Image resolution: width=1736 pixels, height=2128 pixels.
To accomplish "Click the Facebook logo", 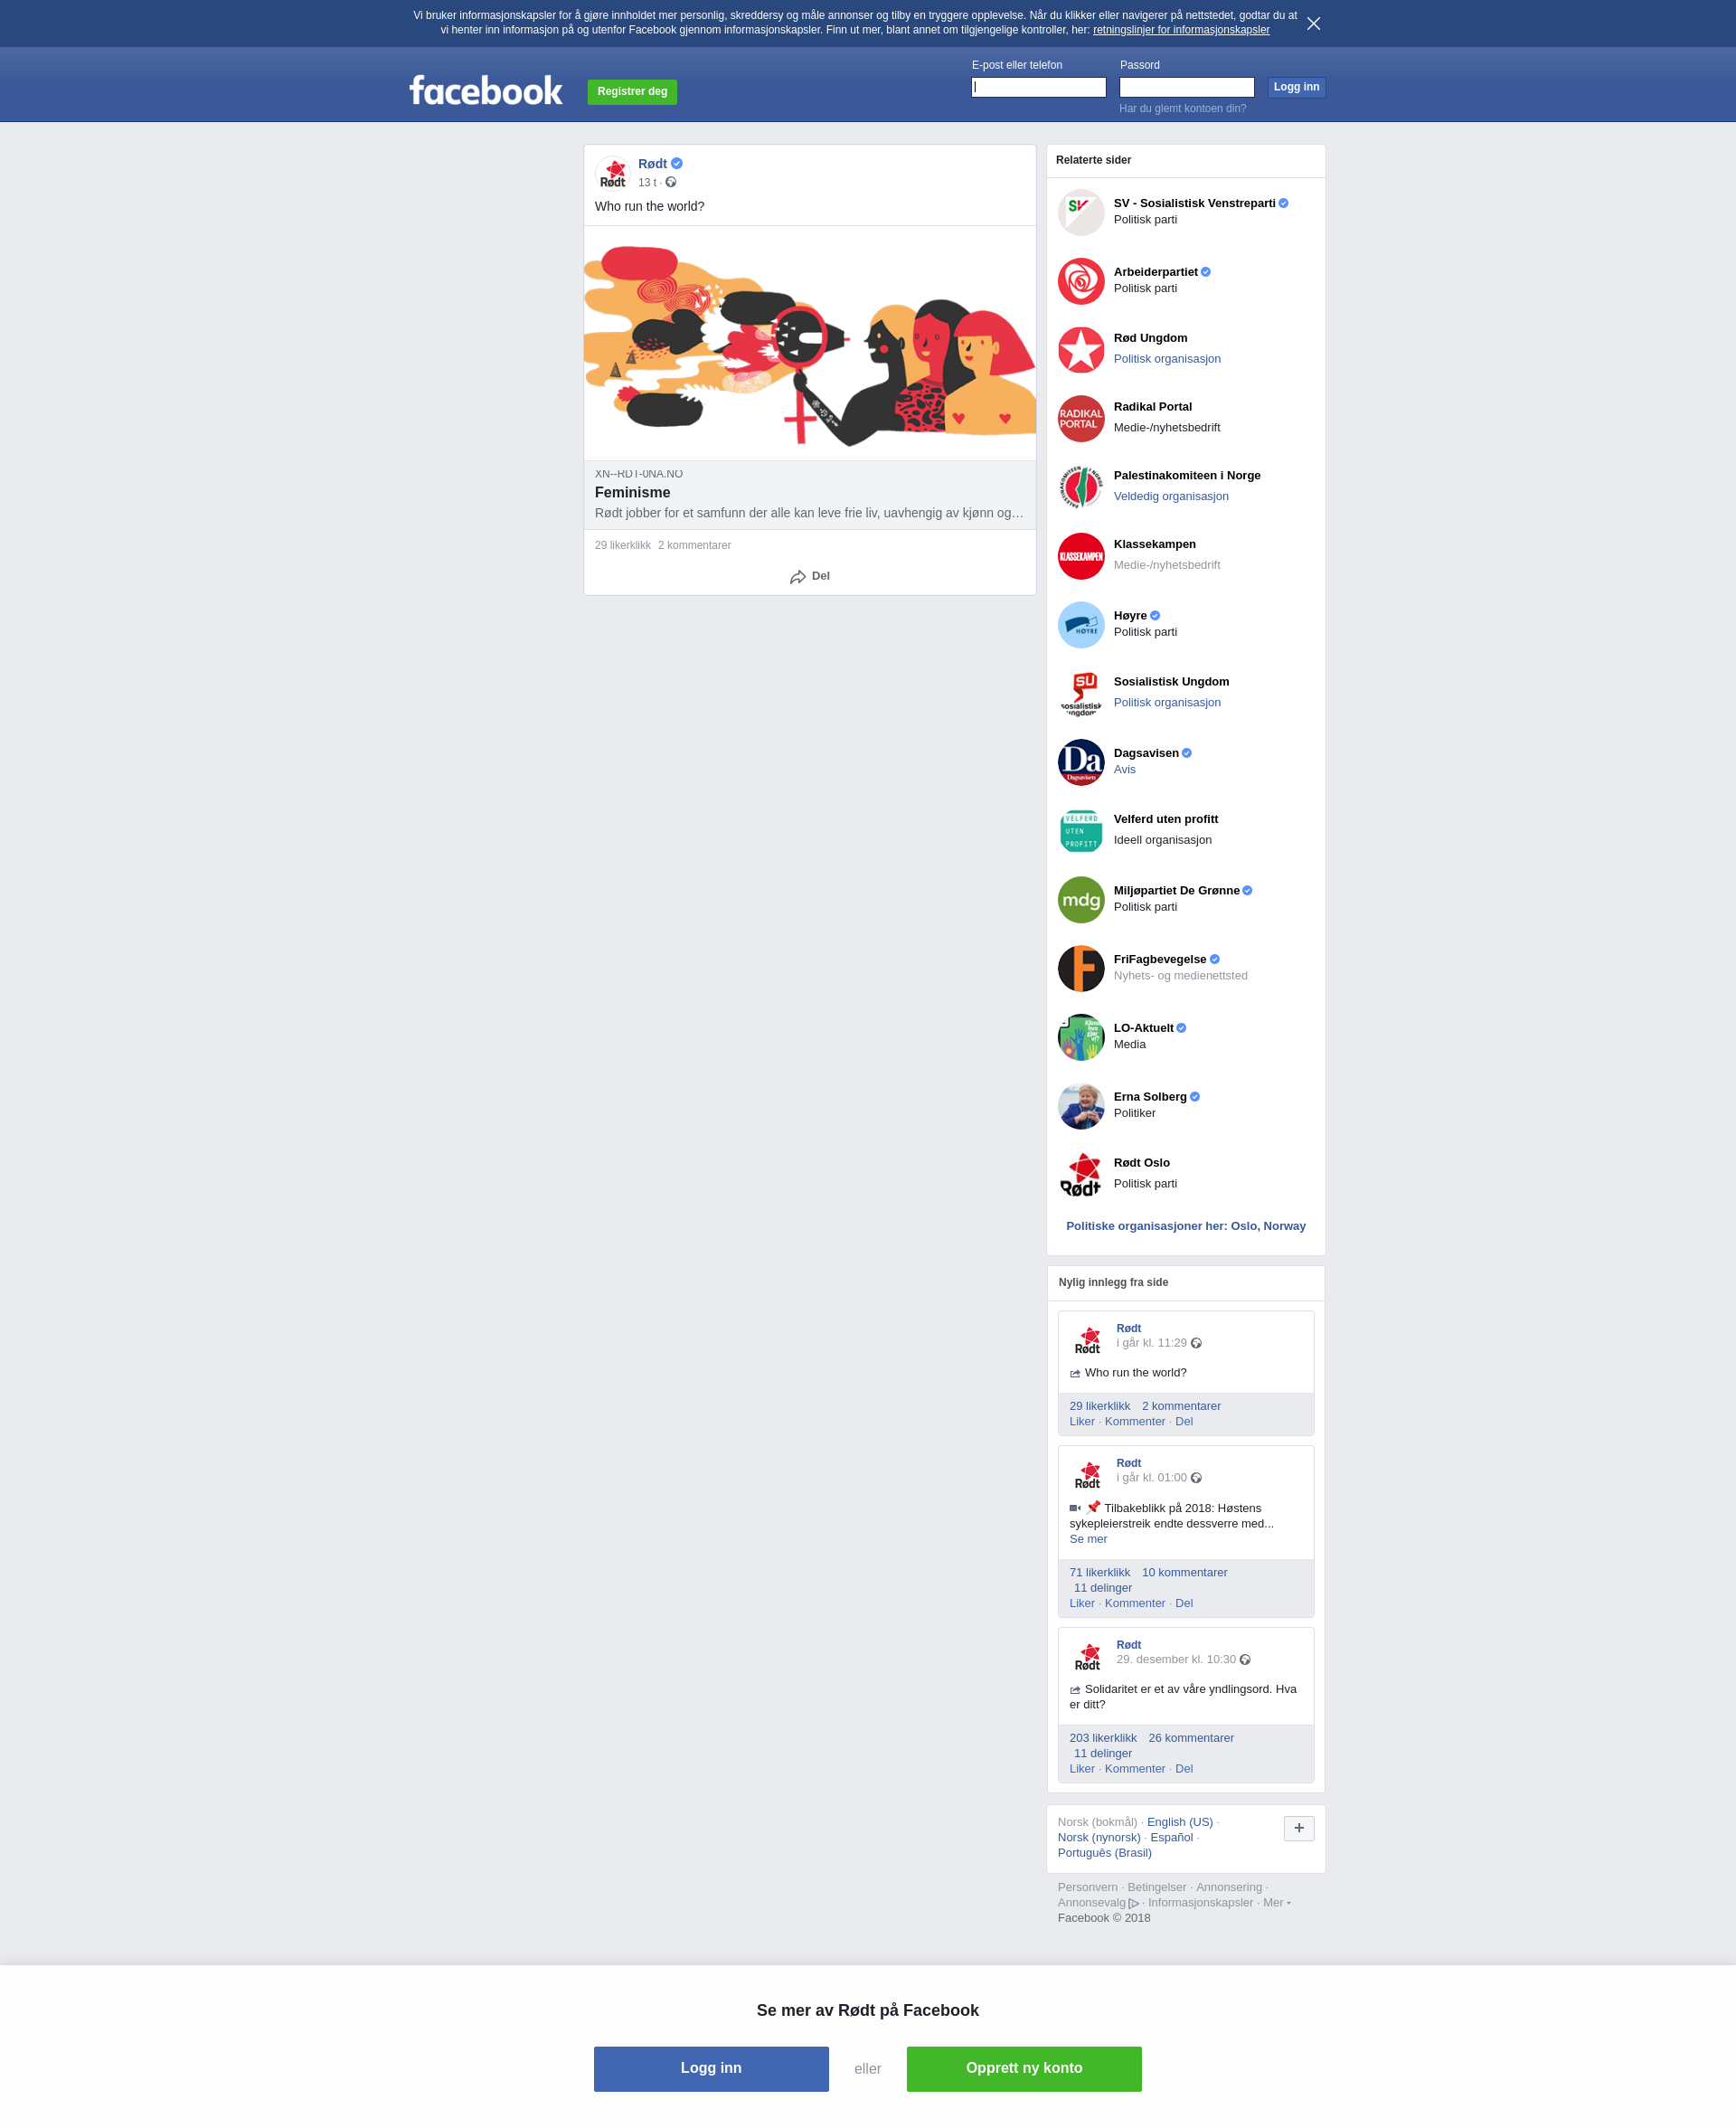I will [485, 91].
